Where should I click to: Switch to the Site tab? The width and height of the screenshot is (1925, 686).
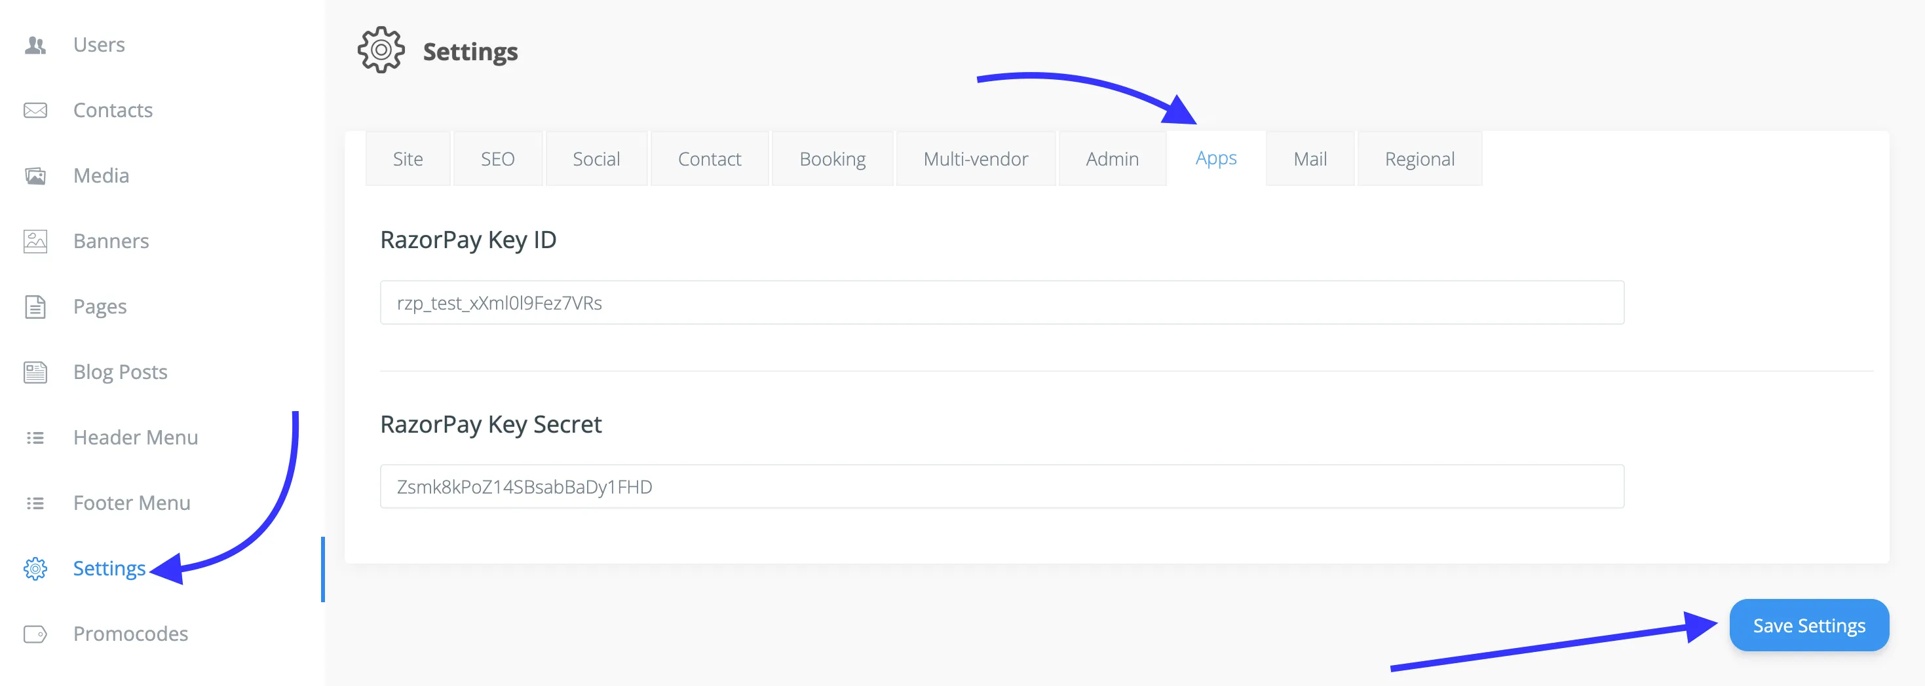(x=408, y=159)
